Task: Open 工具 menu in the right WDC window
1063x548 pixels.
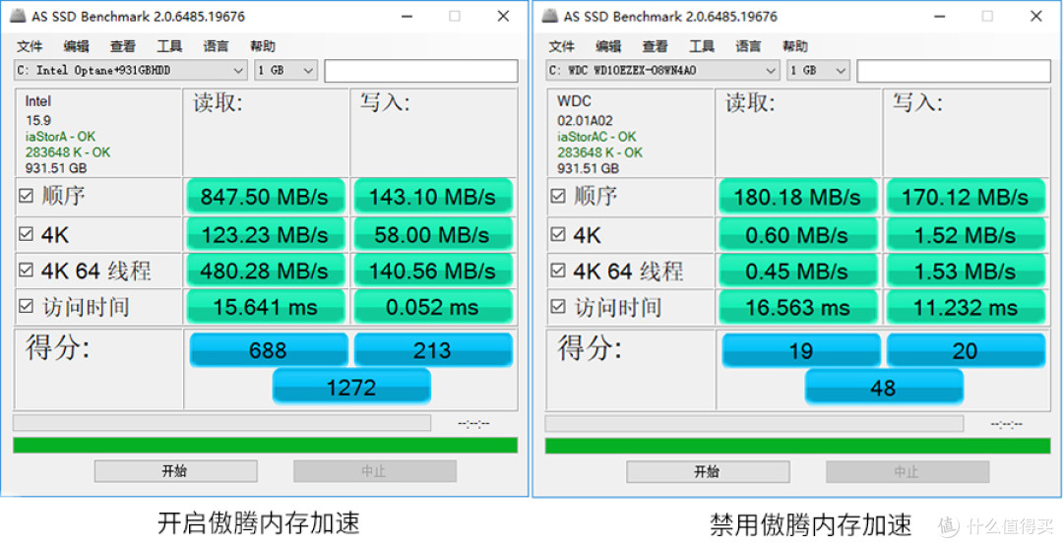Action: (x=702, y=46)
